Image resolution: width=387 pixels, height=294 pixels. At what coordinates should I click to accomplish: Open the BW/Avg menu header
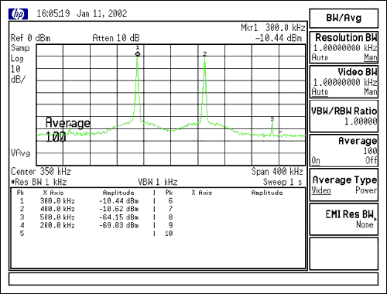pos(344,19)
